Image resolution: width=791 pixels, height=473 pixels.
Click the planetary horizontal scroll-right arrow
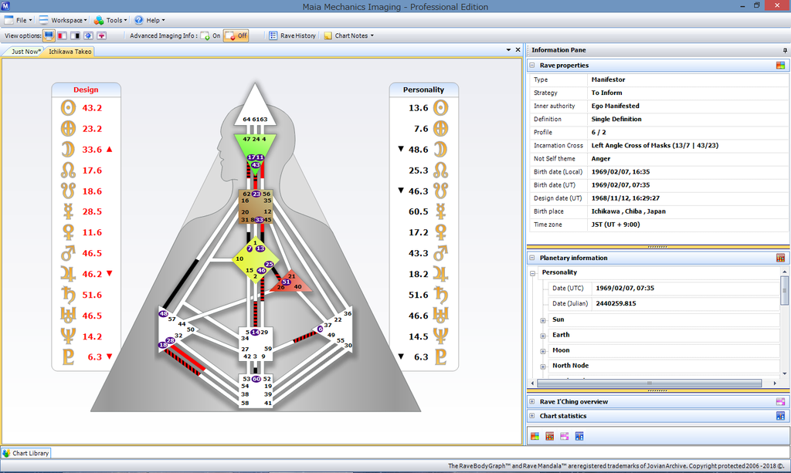pos(775,383)
